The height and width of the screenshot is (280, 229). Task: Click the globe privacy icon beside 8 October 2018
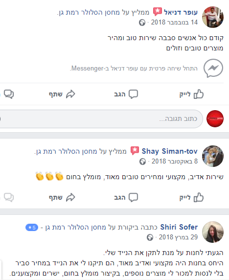pyautogui.click(x=142, y=162)
